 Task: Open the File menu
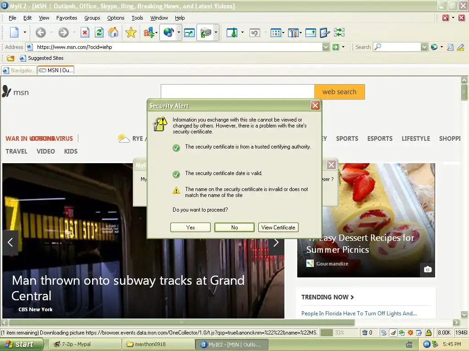[12, 18]
